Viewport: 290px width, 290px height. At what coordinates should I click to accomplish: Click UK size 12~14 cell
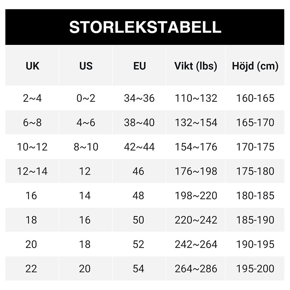(32, 171)
